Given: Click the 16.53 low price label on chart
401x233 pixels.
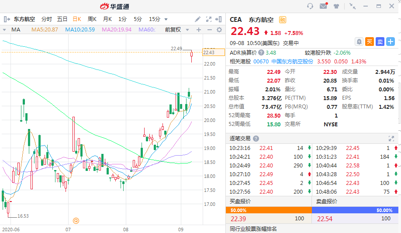Looking at the screenshot, I should coord(23,216).
